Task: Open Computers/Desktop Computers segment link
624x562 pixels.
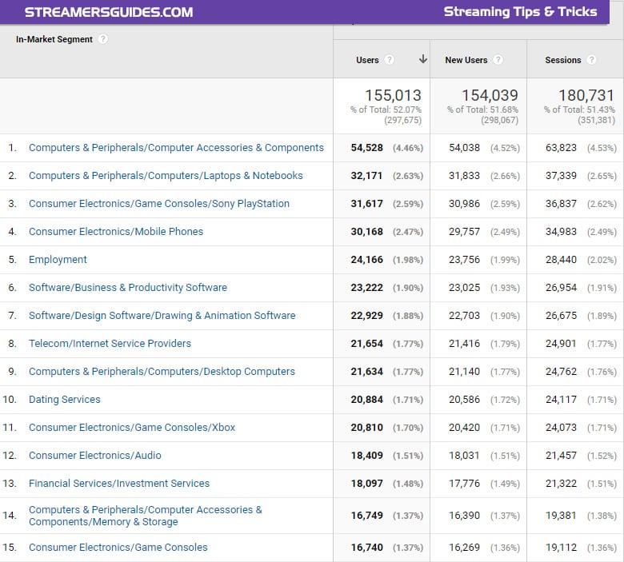Action: pyautogui.click(x=162, y=372)
